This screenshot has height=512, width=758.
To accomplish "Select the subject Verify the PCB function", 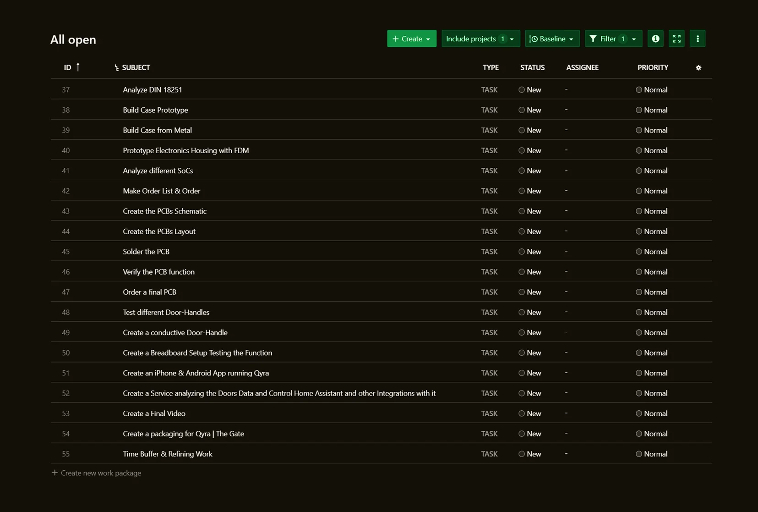I will click(x=158, y=272).
